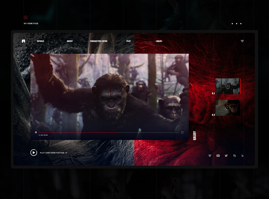
Task: Open the DETAILS menu item
Action: click(41, 41)
